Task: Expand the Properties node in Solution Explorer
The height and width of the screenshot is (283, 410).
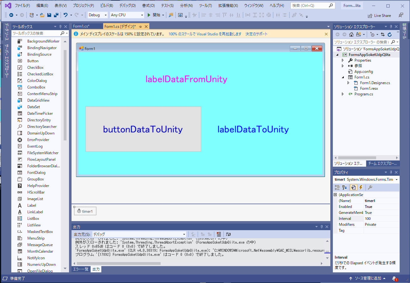Action: point(343,60)
